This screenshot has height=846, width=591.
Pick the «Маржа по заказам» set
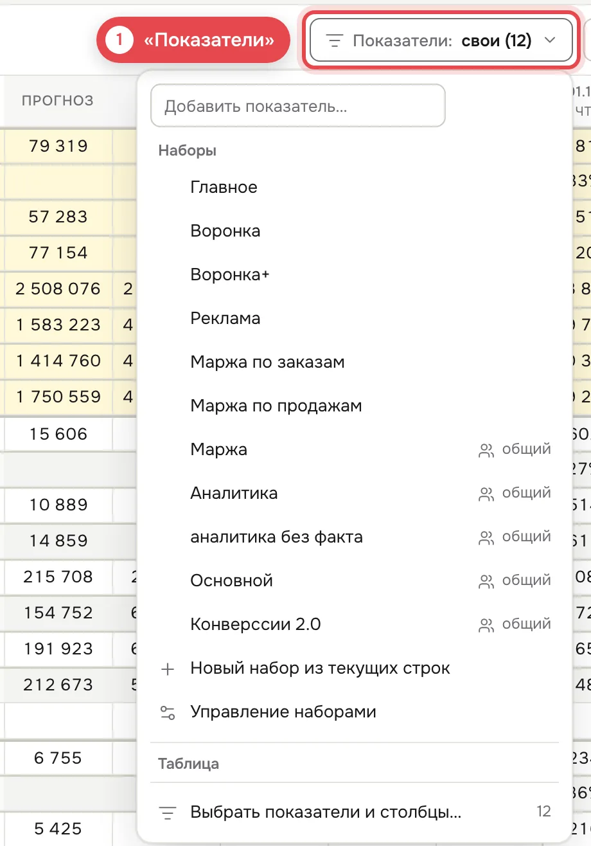point(355,362)
